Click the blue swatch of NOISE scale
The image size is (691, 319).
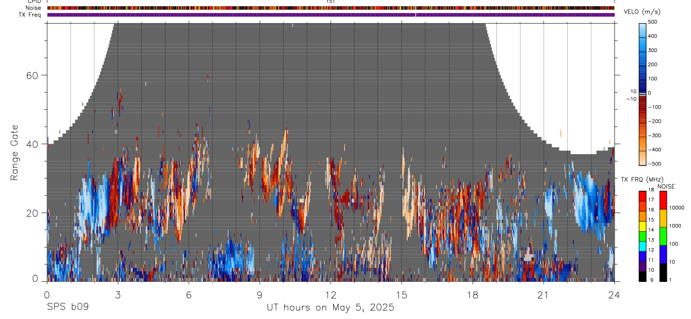663,254
